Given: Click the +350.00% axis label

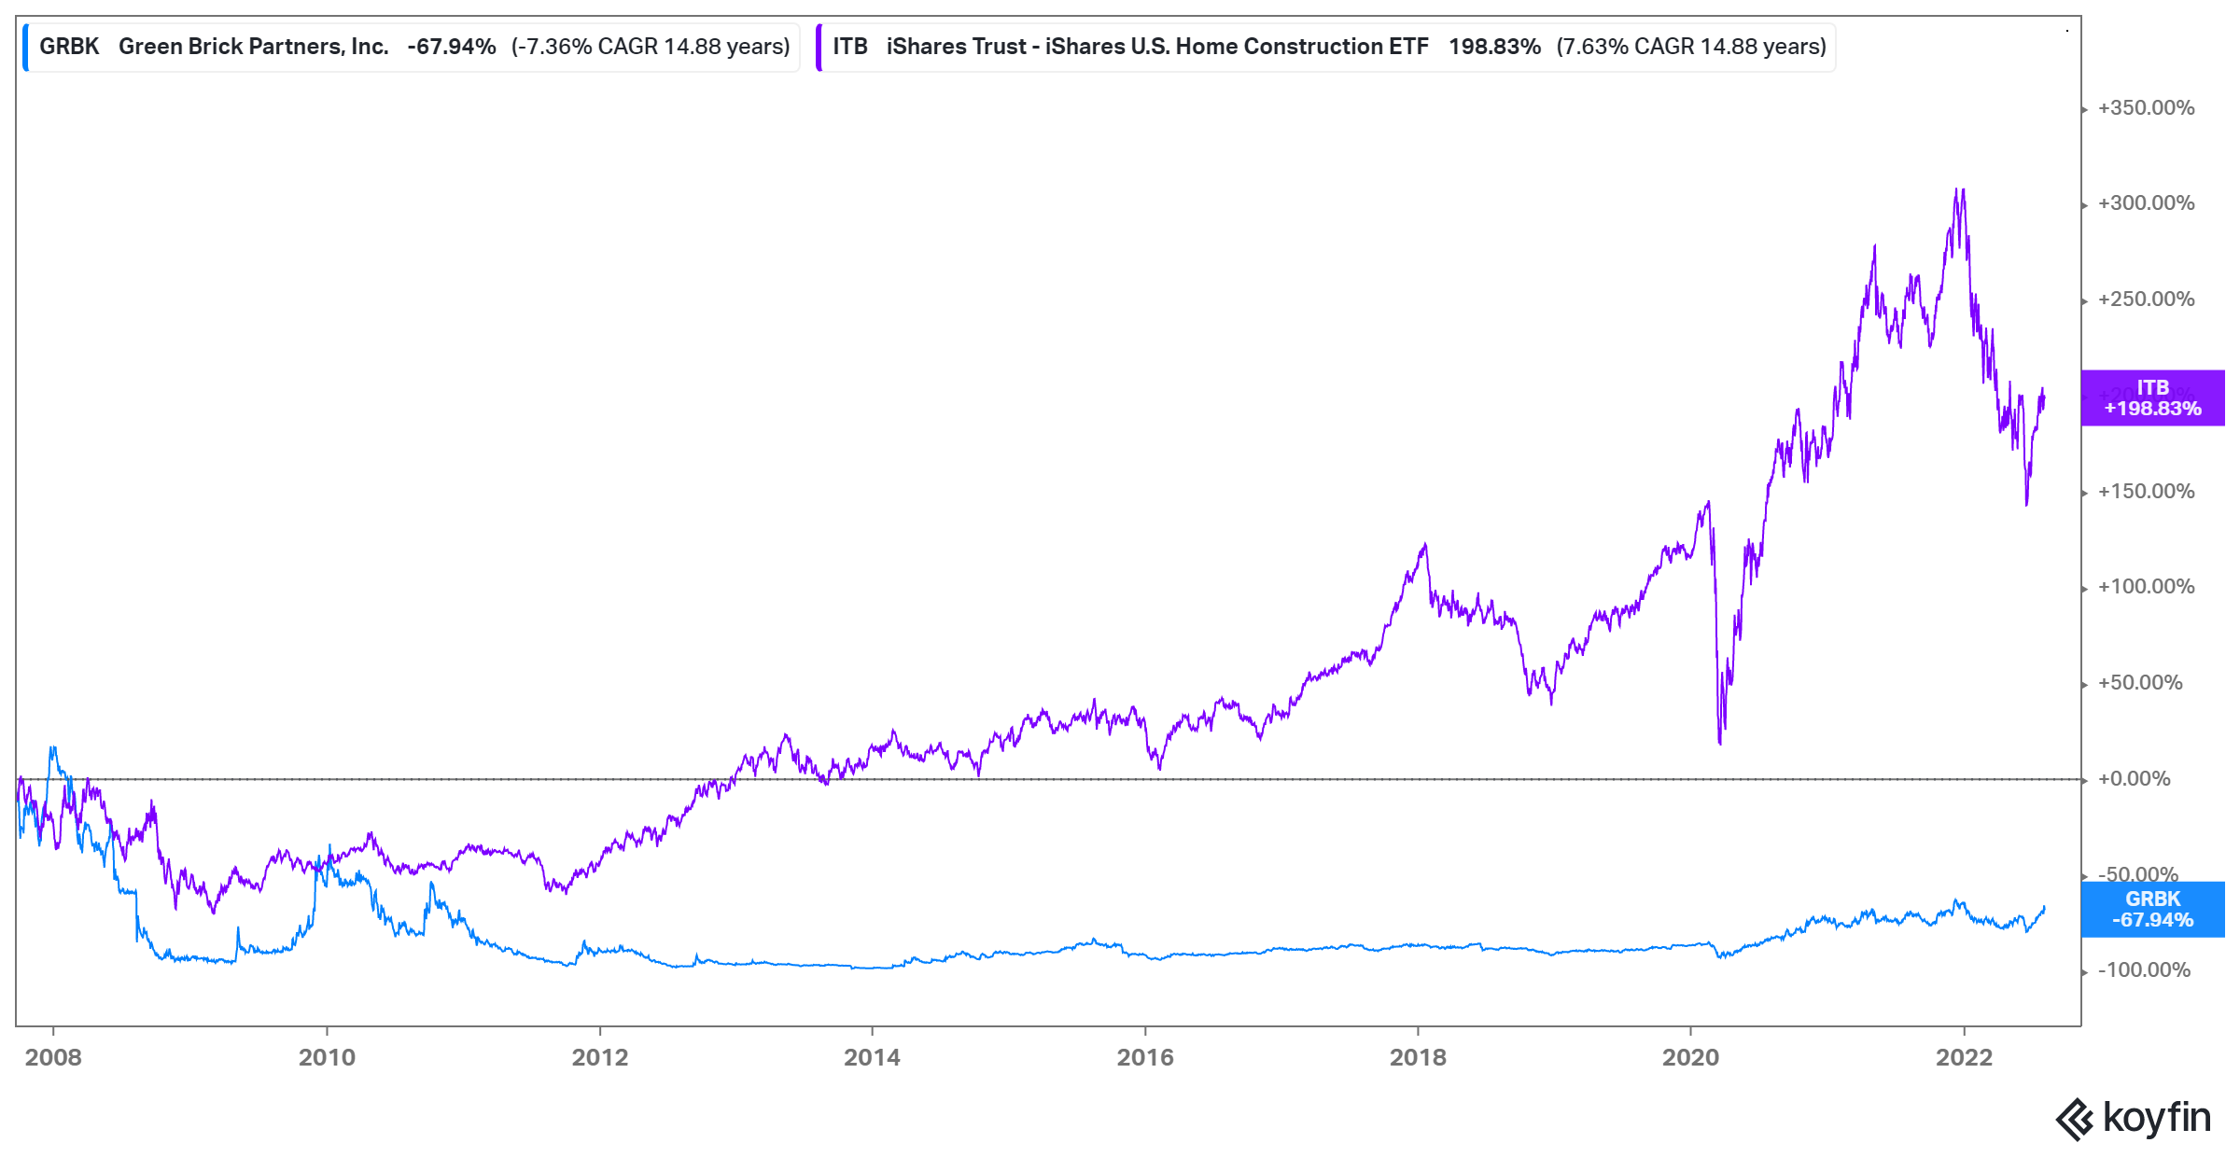Looking at the screenshot, I should (2146, 108).
